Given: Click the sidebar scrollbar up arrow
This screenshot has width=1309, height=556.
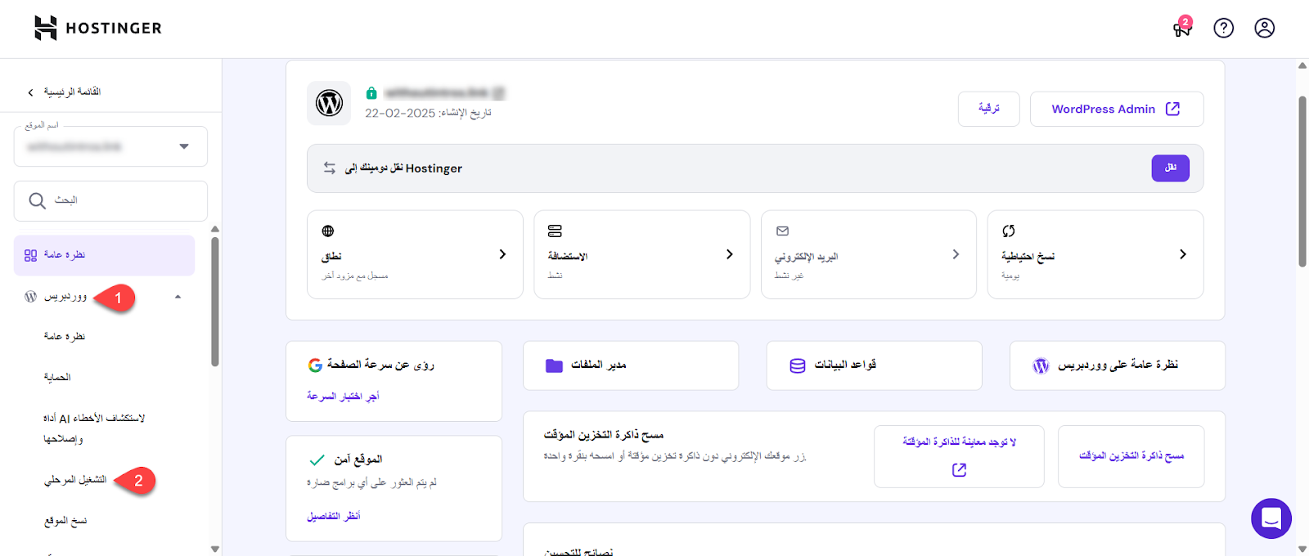Looking at the screenshot, I should tap(215, 230).
